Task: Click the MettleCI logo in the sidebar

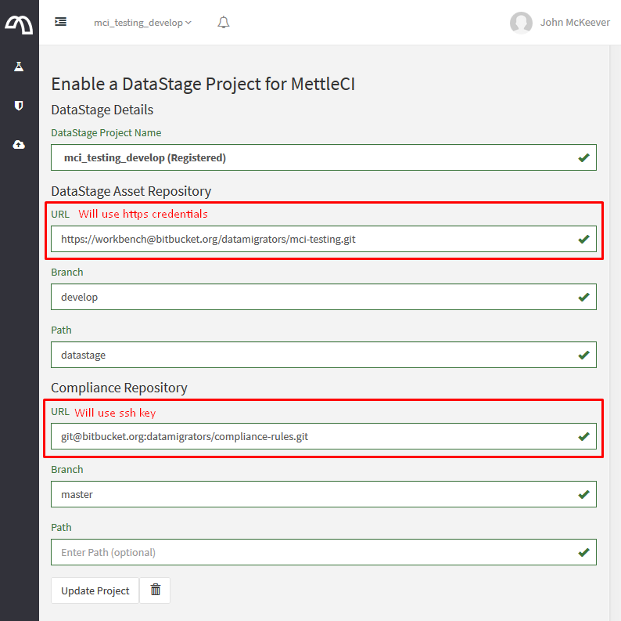Action: click(x=19, y=23)
